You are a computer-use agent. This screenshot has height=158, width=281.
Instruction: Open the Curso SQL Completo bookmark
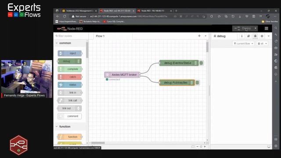point(114,22)
